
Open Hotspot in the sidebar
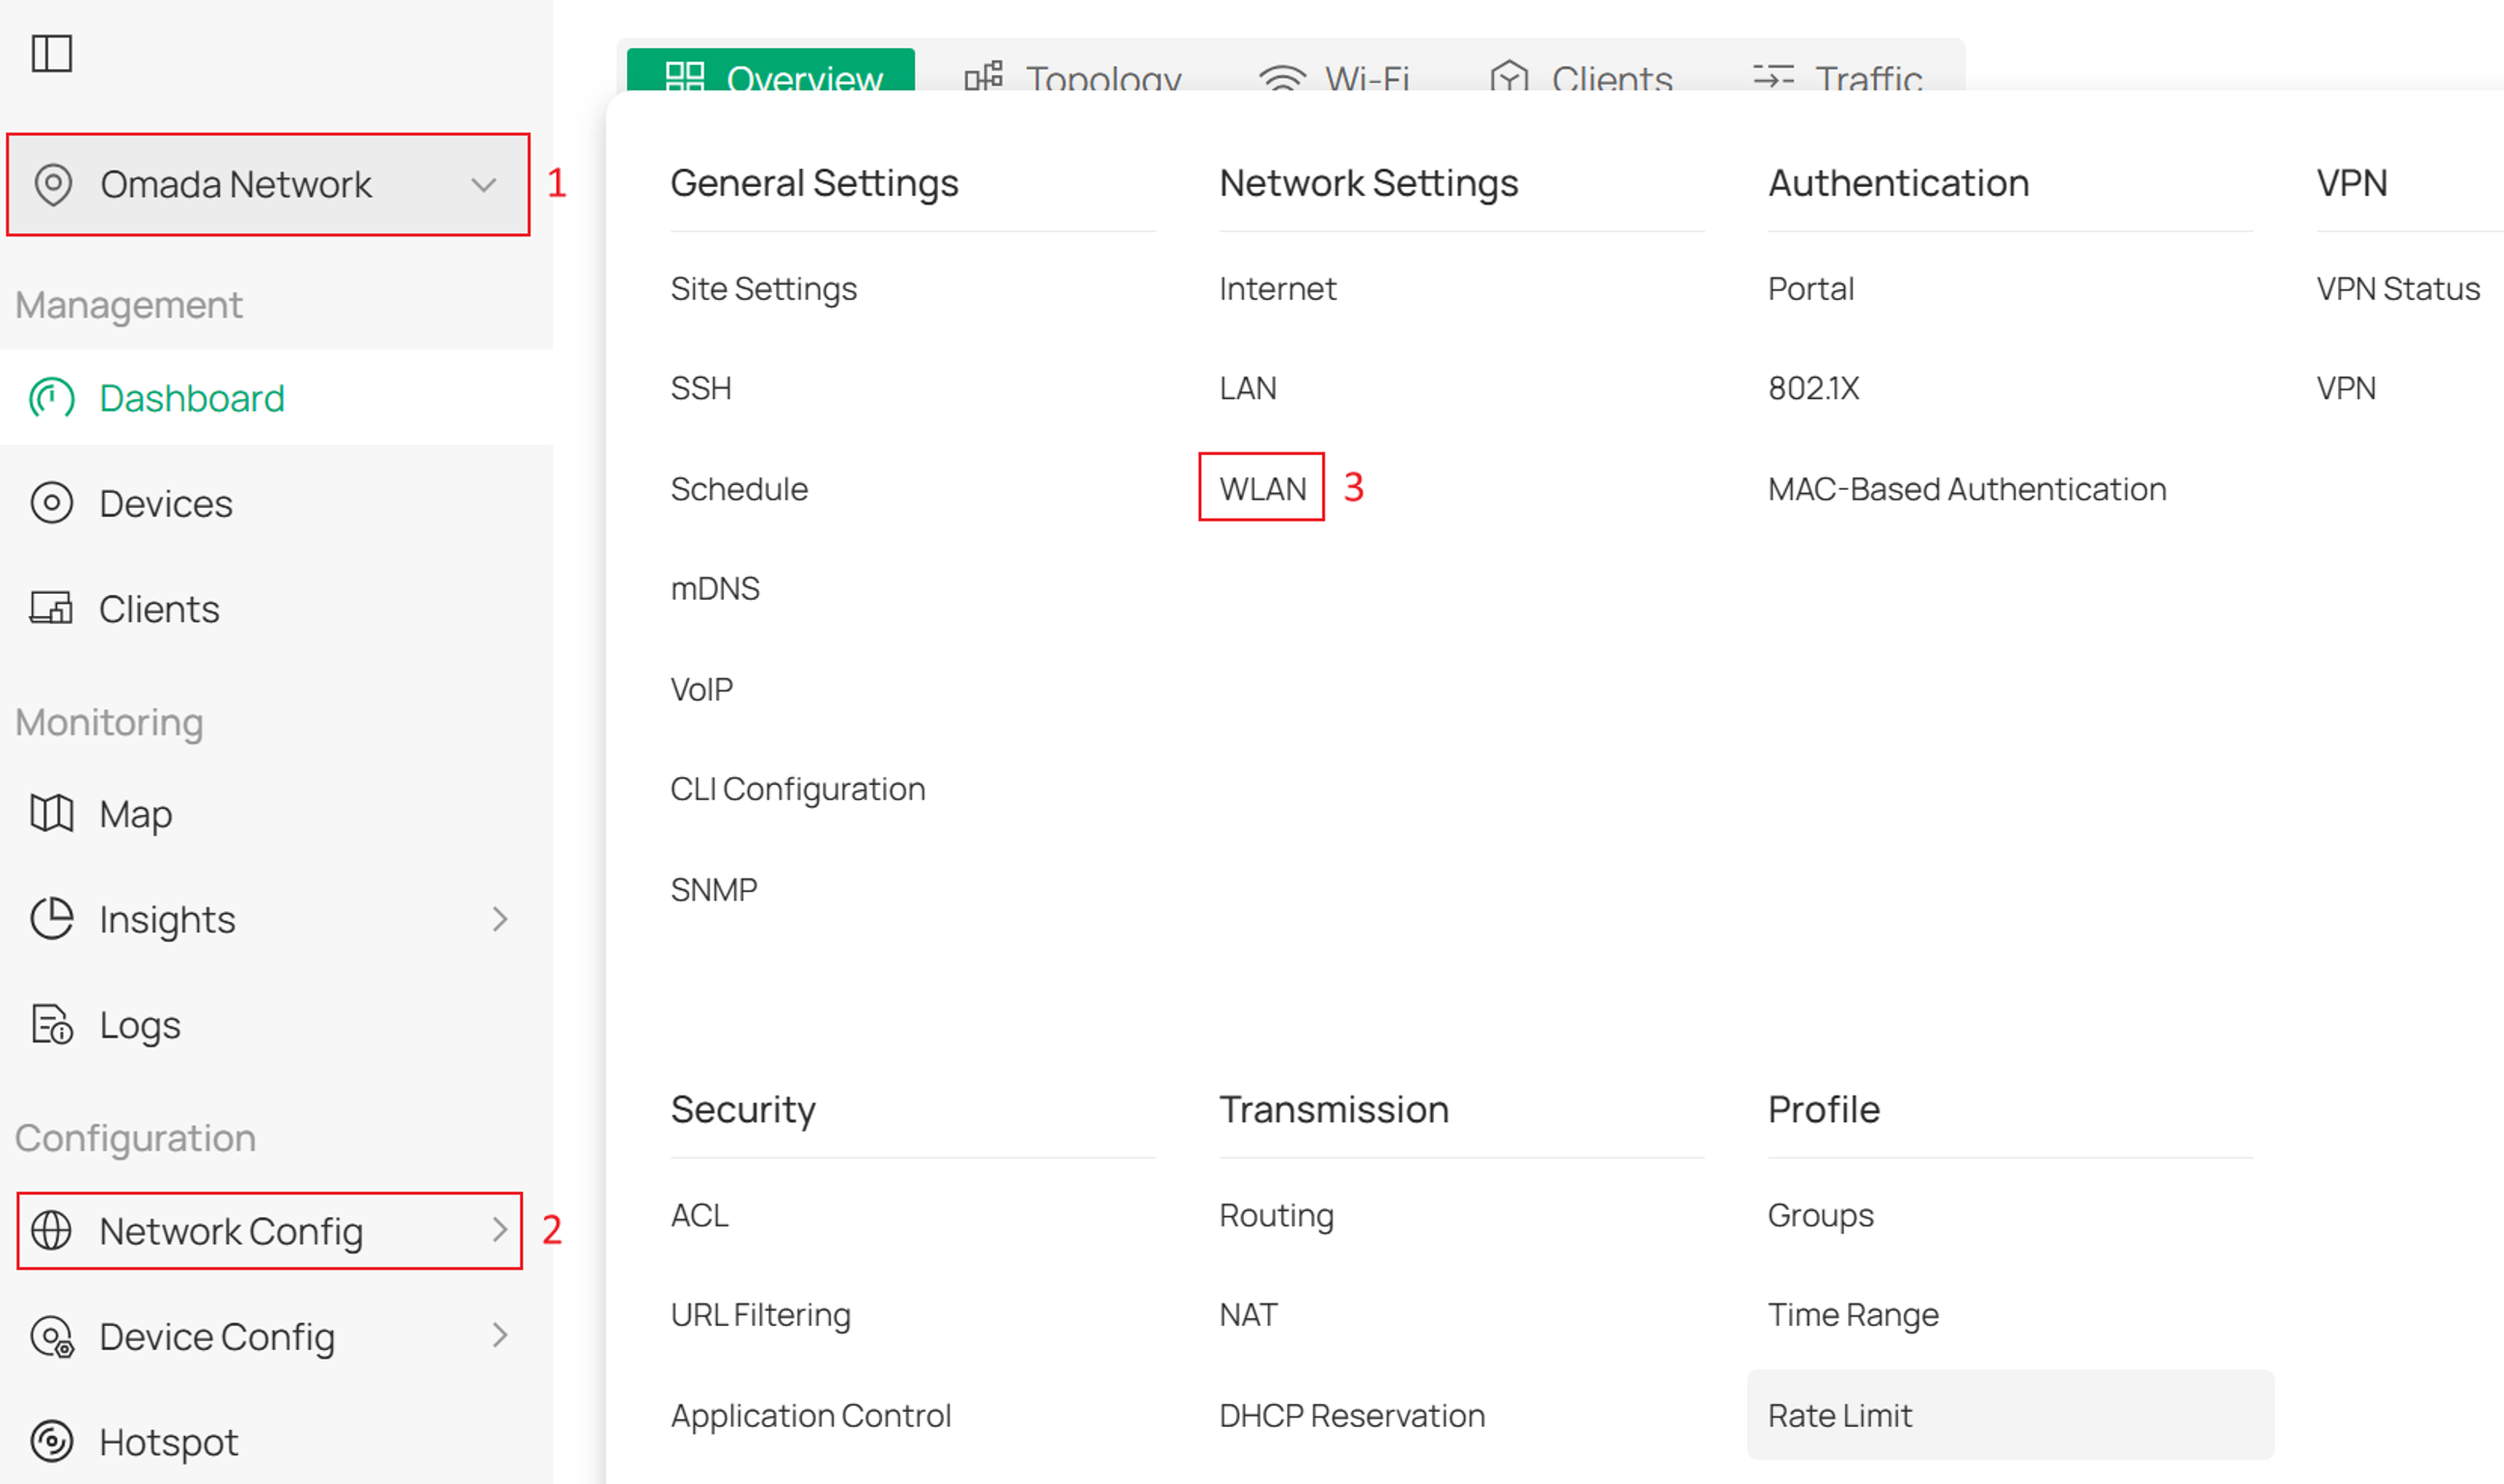click(276, 1441)
